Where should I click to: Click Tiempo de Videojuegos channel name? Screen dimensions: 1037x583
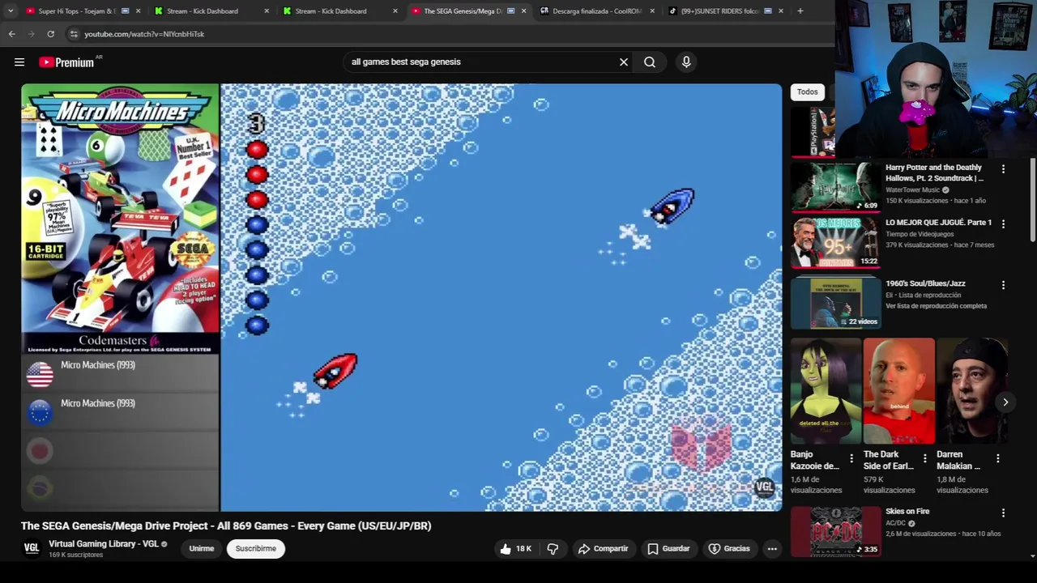920,235
